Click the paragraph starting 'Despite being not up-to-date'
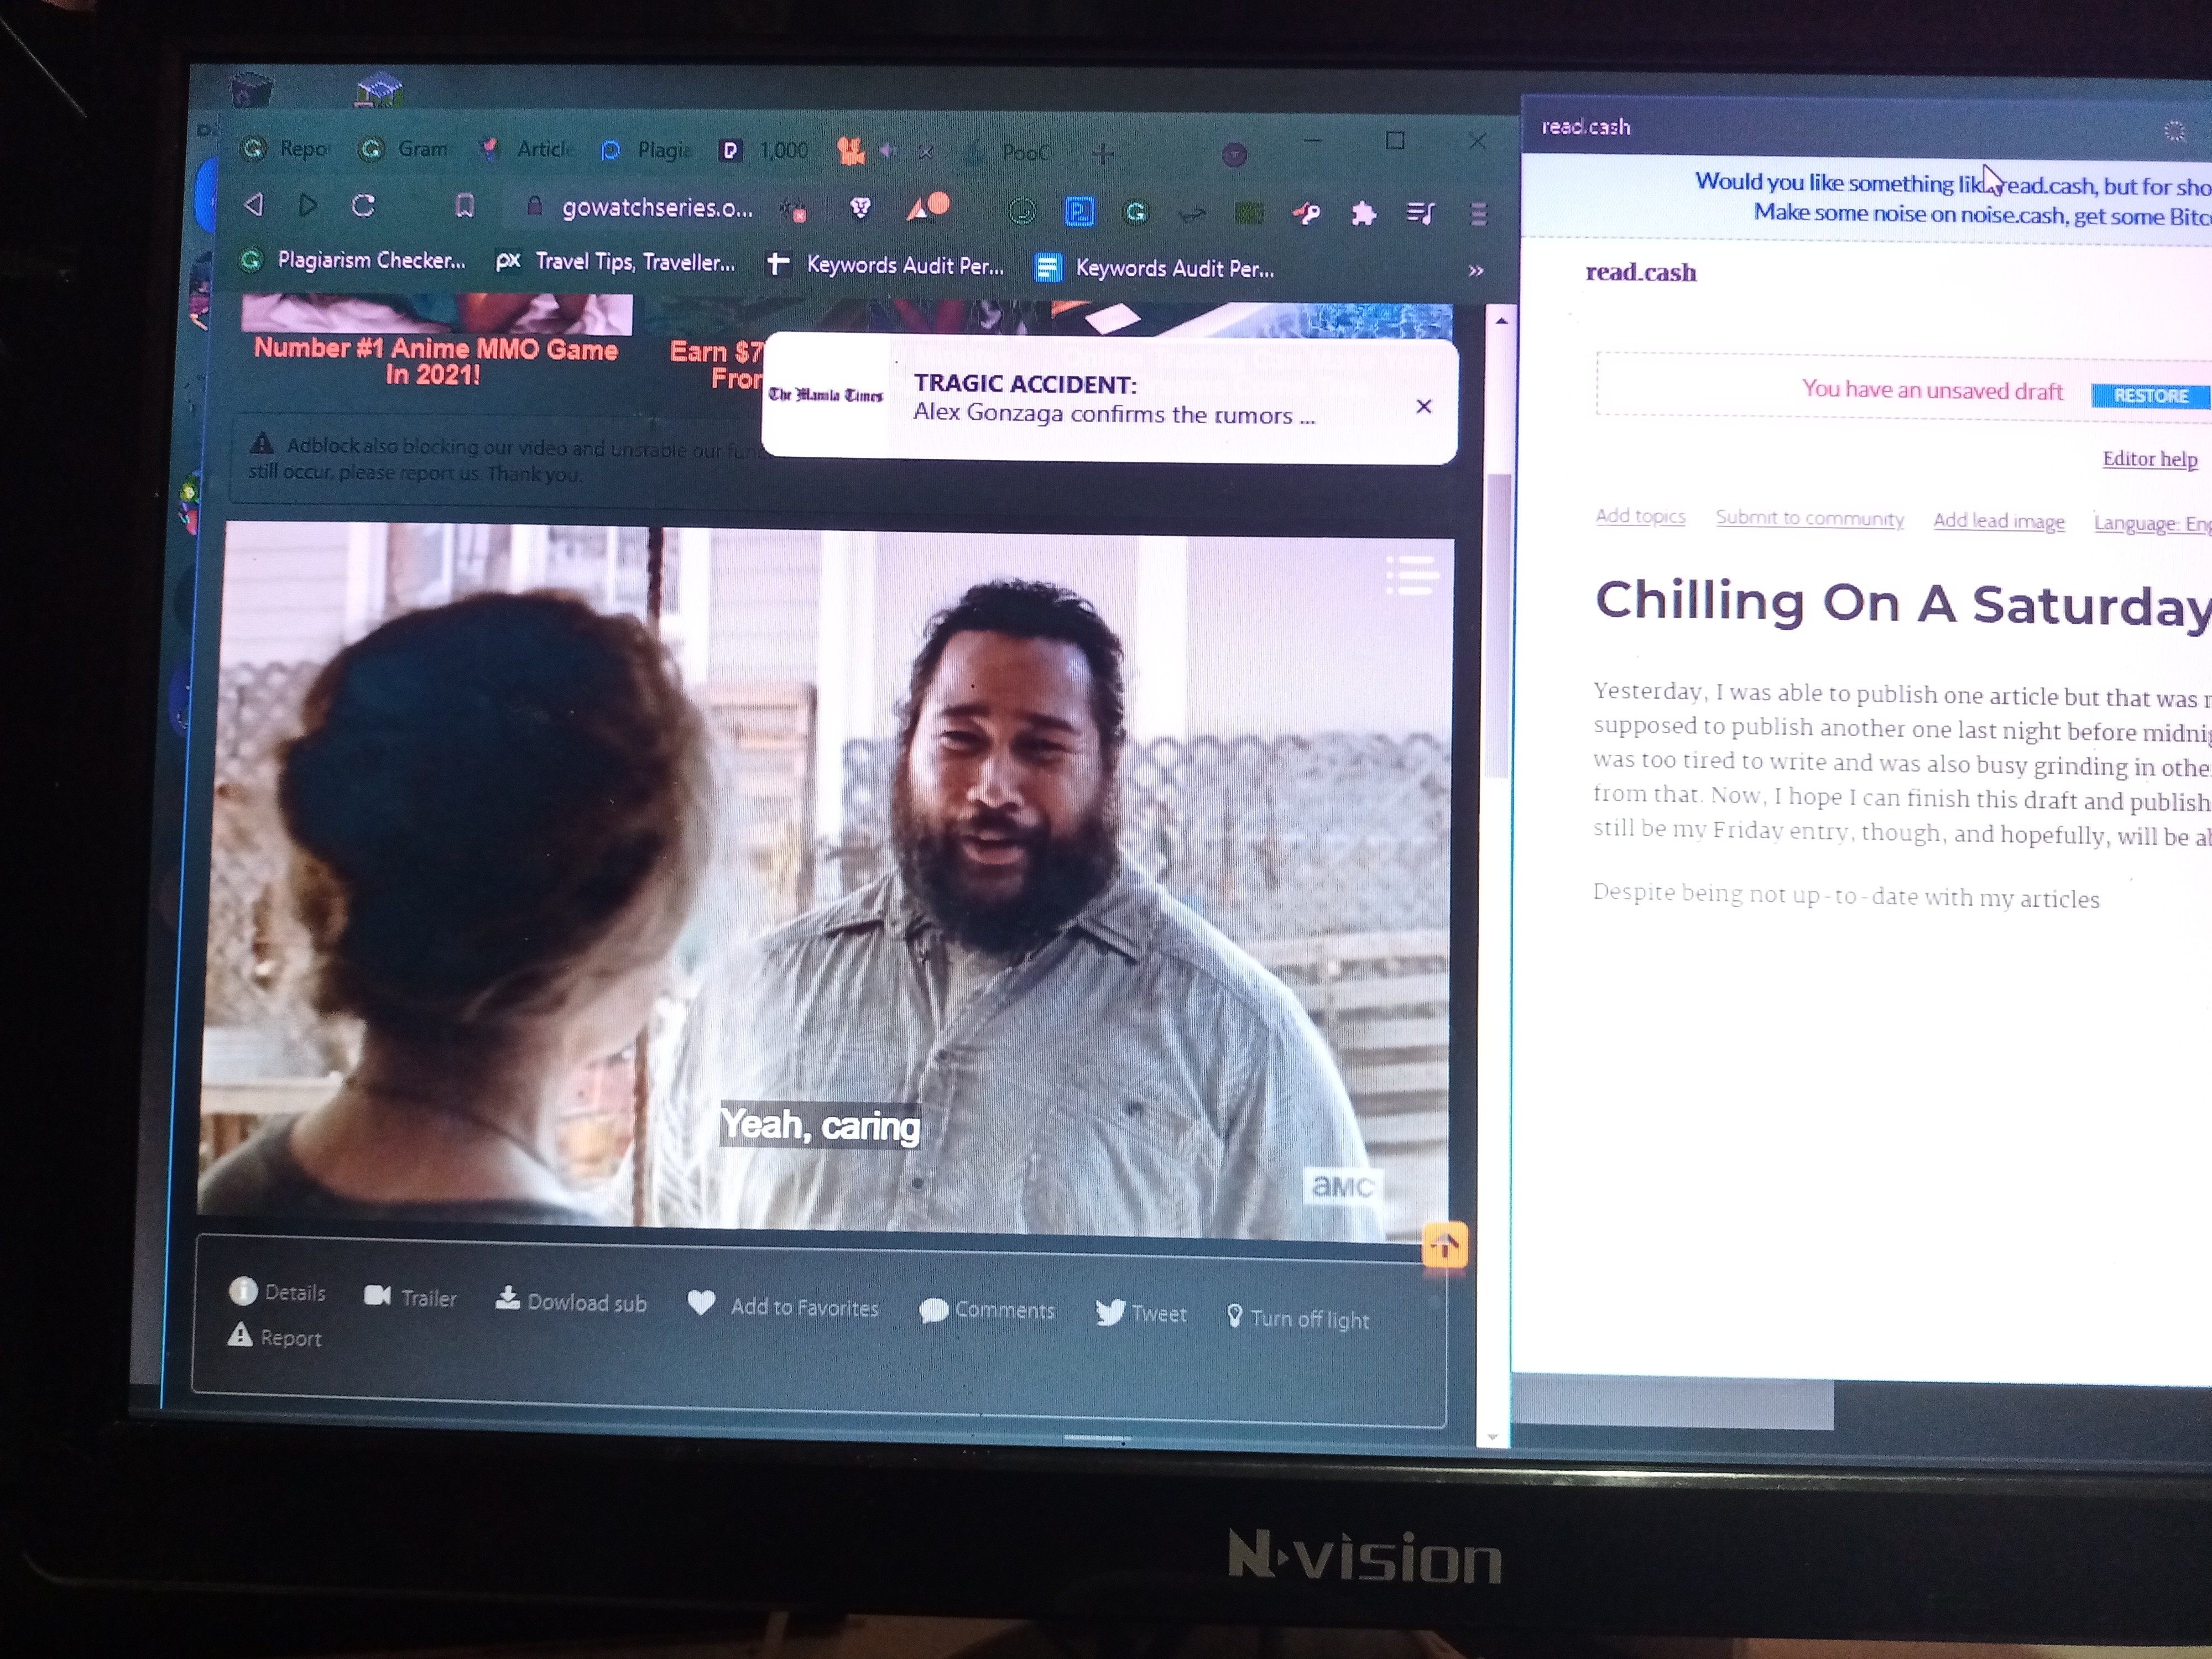The height and width of the screenshot is (1659, 2212). [x=1846, y=895]
